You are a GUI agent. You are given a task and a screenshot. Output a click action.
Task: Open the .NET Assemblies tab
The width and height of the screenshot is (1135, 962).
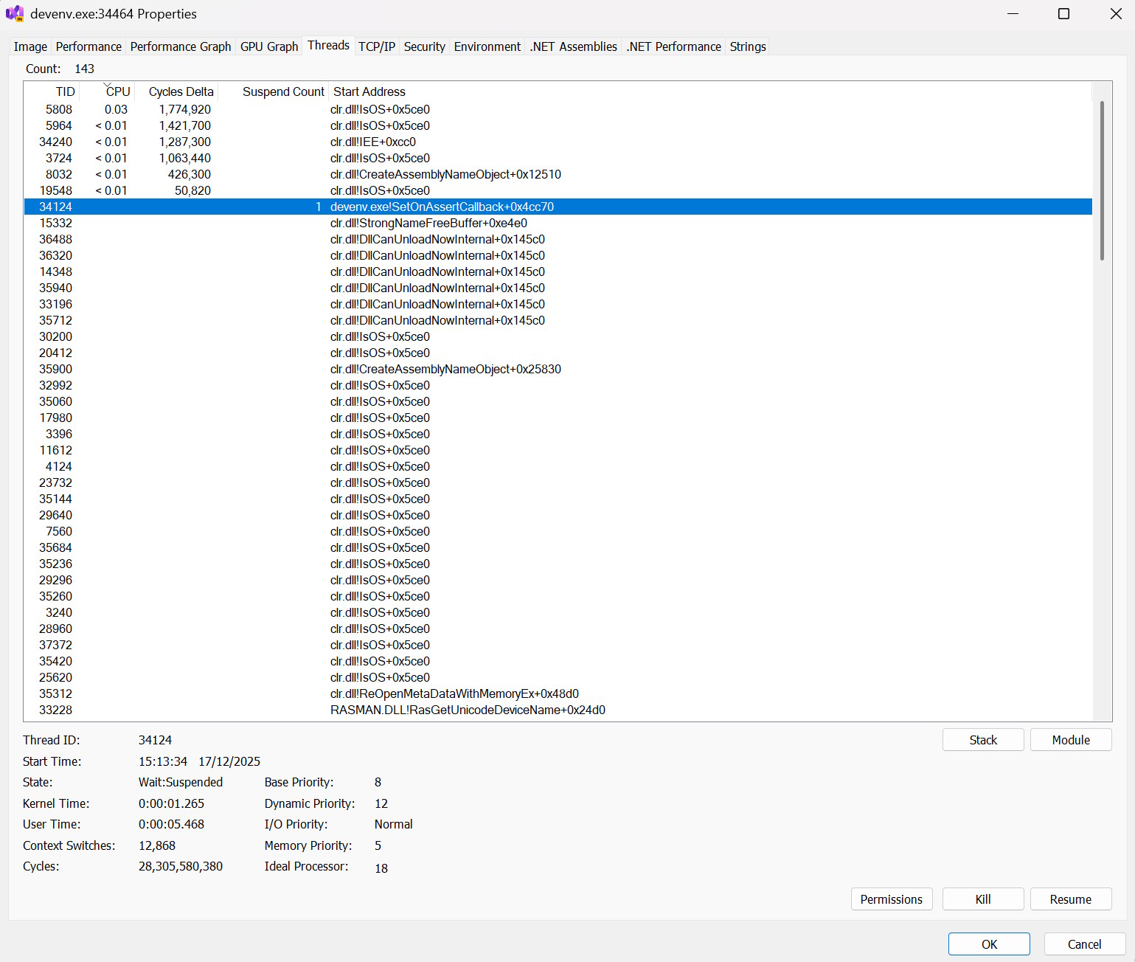pyautogui.click(x=573, y=46)
